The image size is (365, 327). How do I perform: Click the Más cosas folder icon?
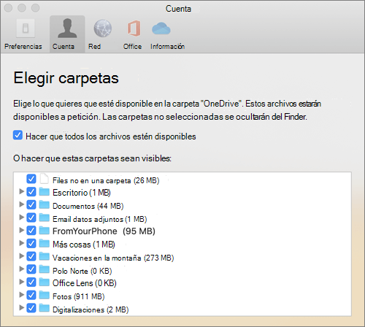(45, 243)
